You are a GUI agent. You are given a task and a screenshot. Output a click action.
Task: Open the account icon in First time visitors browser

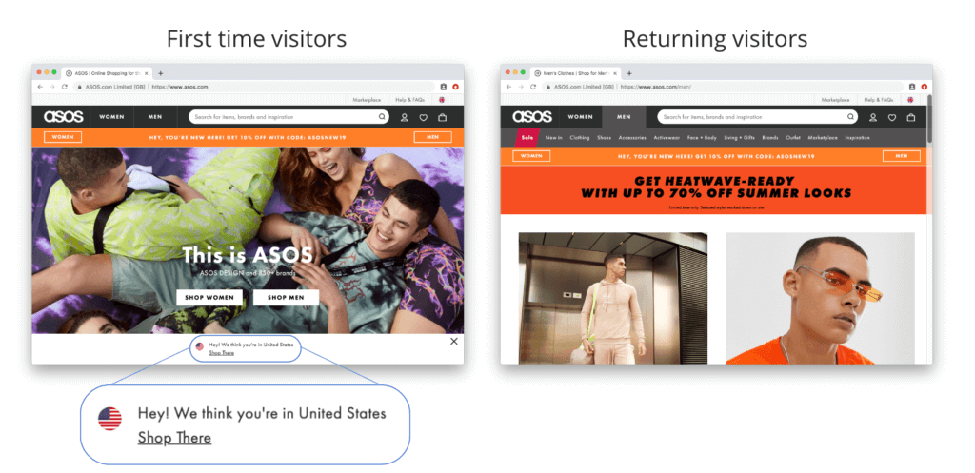(404, 117)
